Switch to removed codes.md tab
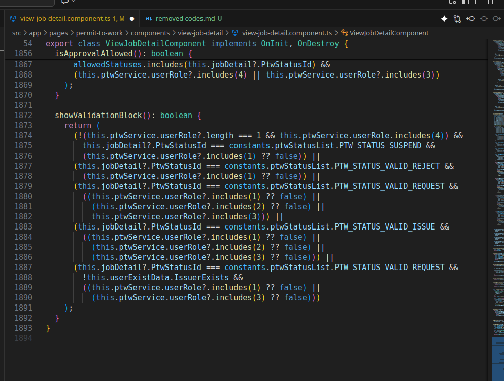This screenshot has height=381, width=504. 184,19
